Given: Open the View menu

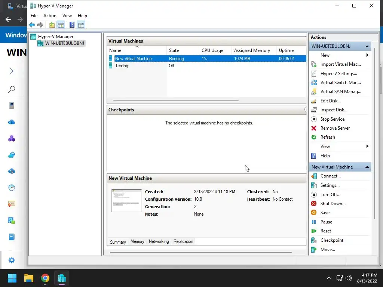Looking at the screenshot, I should click(x=67, y=16).
